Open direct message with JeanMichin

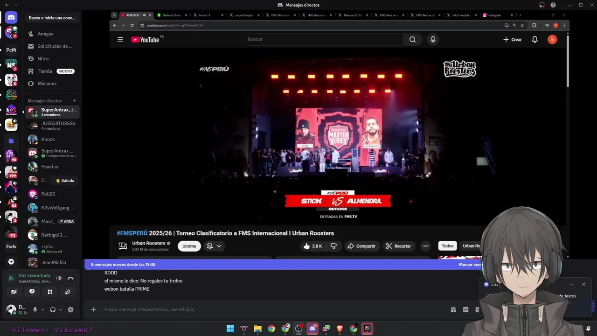click(x=52, y=262)
